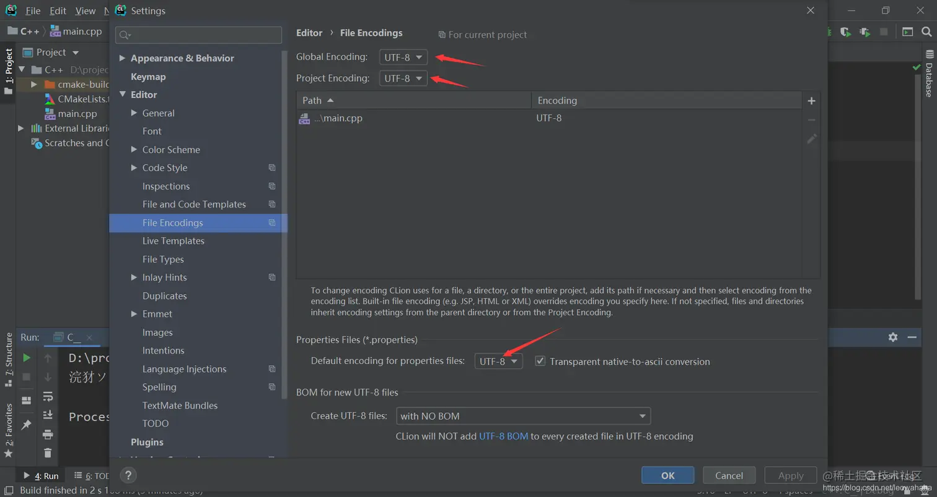Close the Run panel's C__ tab
Viewport: 937px width, 497px height.
89,337
